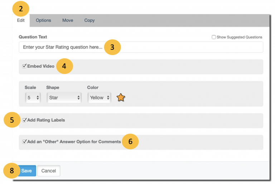Click the numbered callout badge 8
Viewport: 275px width, 185px height.
[11, 171]
